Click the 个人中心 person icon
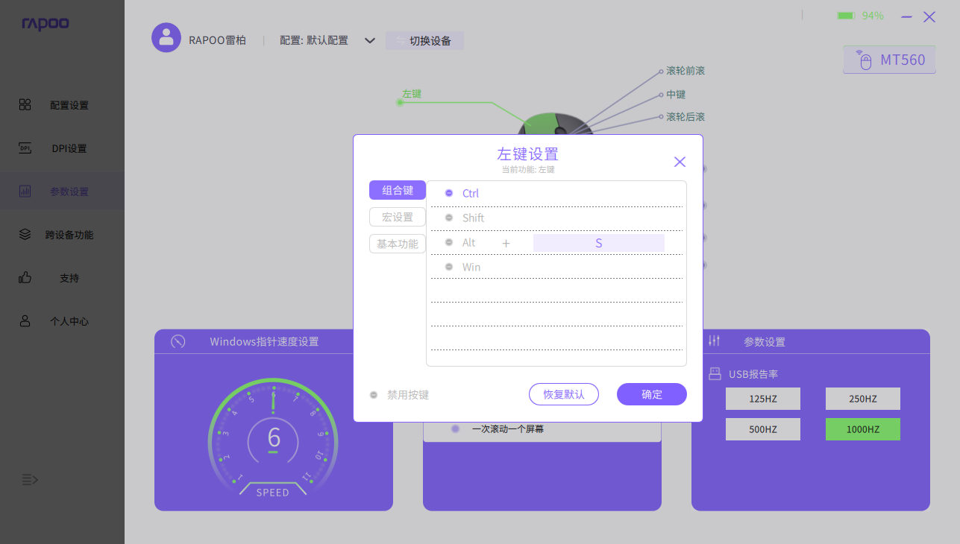Screen dimensions: 960x544 pos(25,321)
